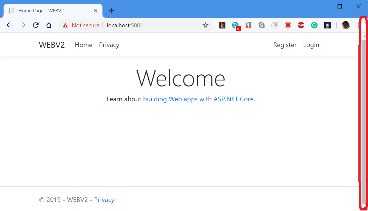Open the YAB extension icon
Viewport: 368px width, 211px height.
point(301,25)
